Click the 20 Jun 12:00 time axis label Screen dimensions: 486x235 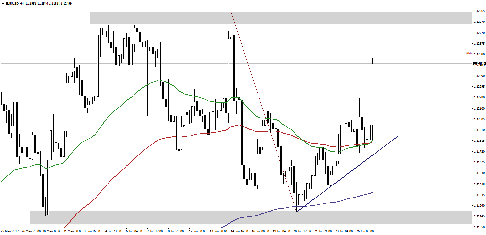pyautogui.click(x=302, y=231)
